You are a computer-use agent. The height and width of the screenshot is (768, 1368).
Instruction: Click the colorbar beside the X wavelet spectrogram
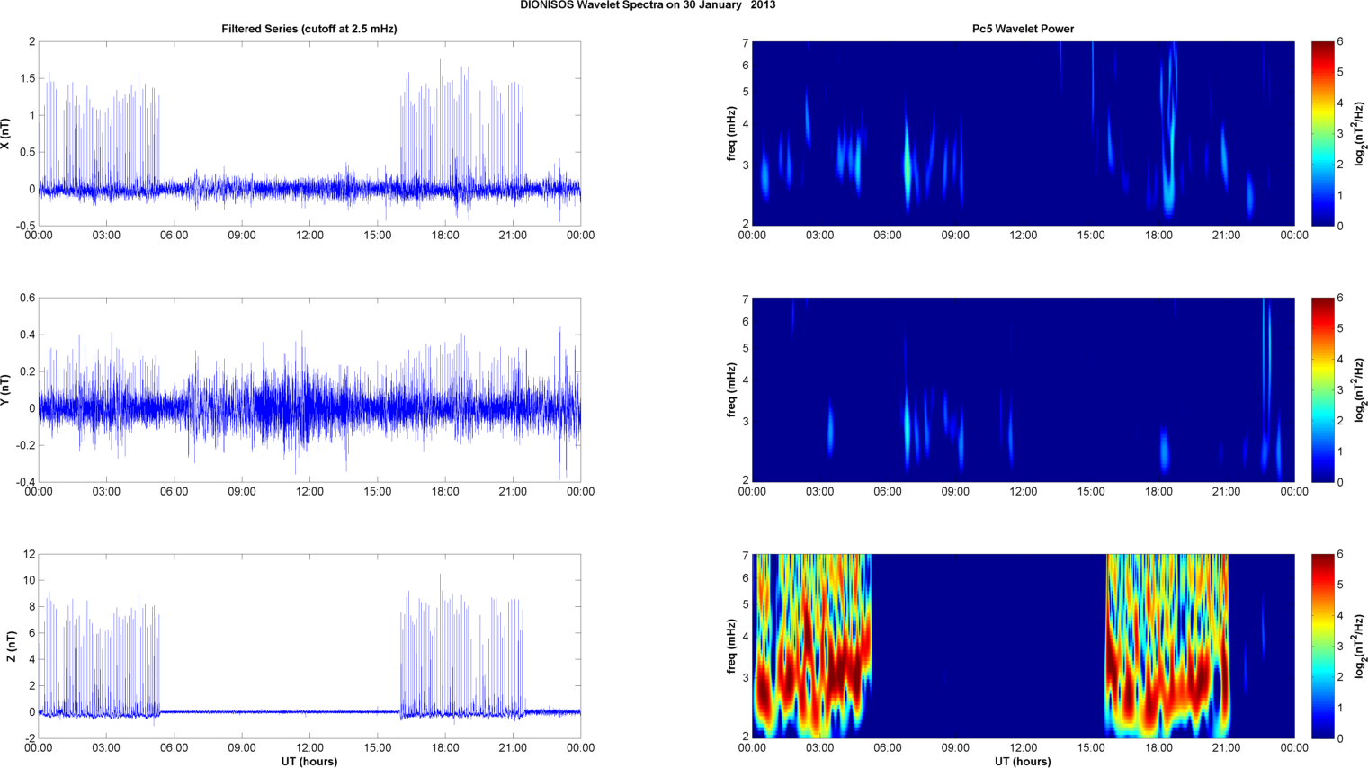pyautogui.click(x=1322, y=134)
